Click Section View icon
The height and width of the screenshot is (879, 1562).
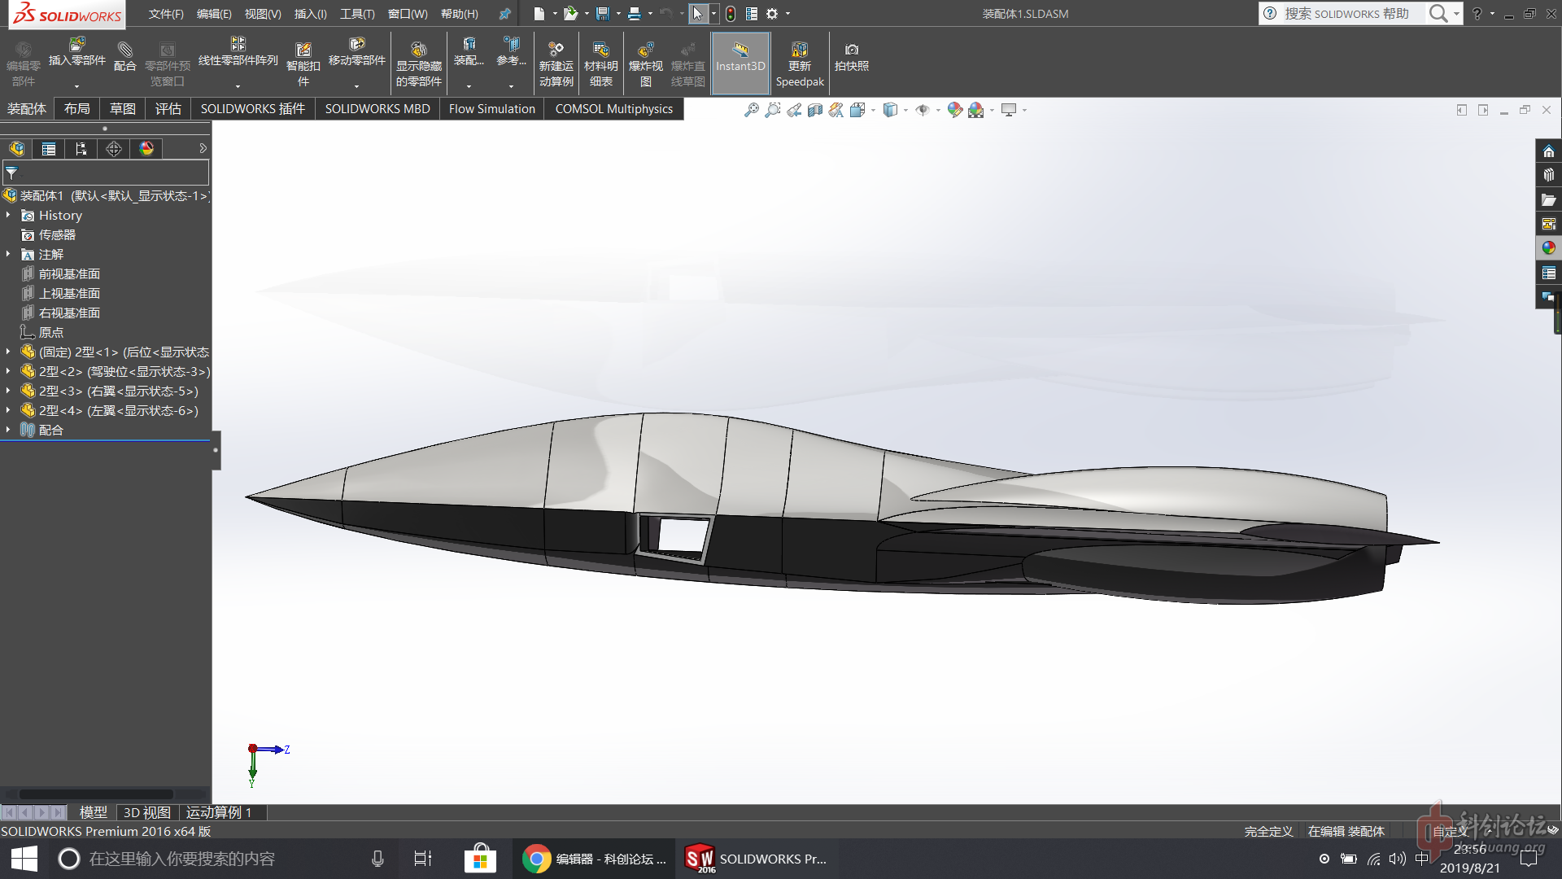click(x=815, y=110)
